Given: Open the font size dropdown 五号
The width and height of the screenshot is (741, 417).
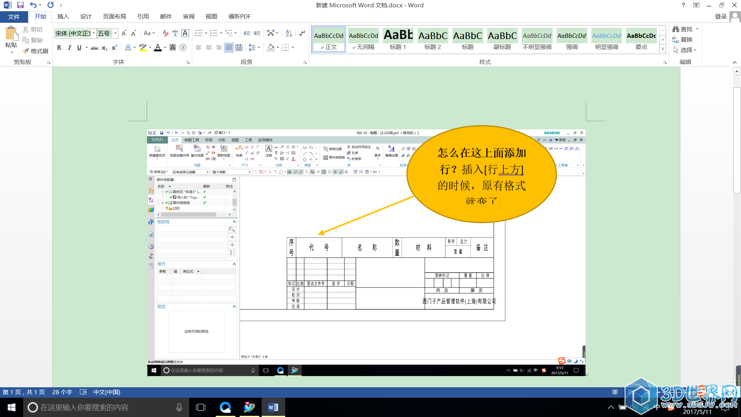Looking at the screenshot, I should (x=115, y=33).
